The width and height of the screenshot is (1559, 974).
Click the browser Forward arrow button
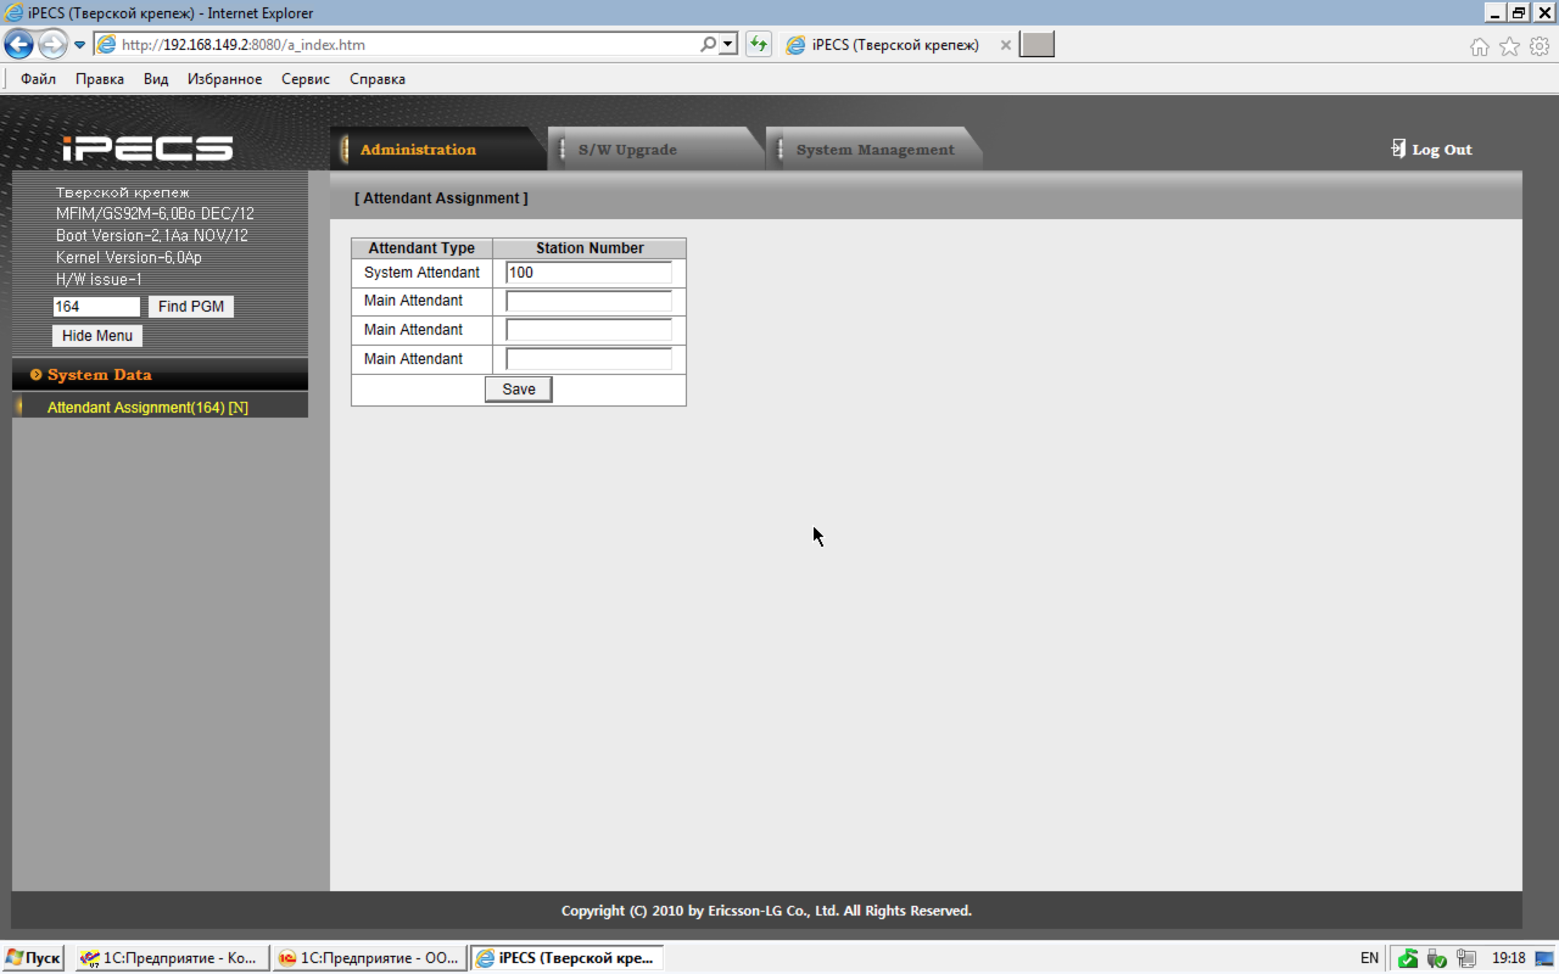pyautogui.click(x=52, y=44)
